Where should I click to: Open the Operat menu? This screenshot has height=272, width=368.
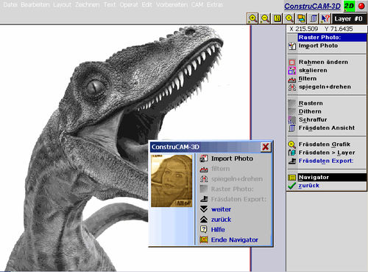tap(129, 4)
